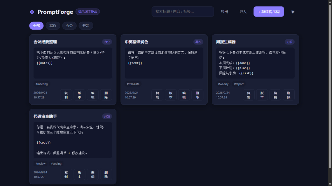
Task: Copy the 会议纪要整理 prompt
Action: click(66, 95)
